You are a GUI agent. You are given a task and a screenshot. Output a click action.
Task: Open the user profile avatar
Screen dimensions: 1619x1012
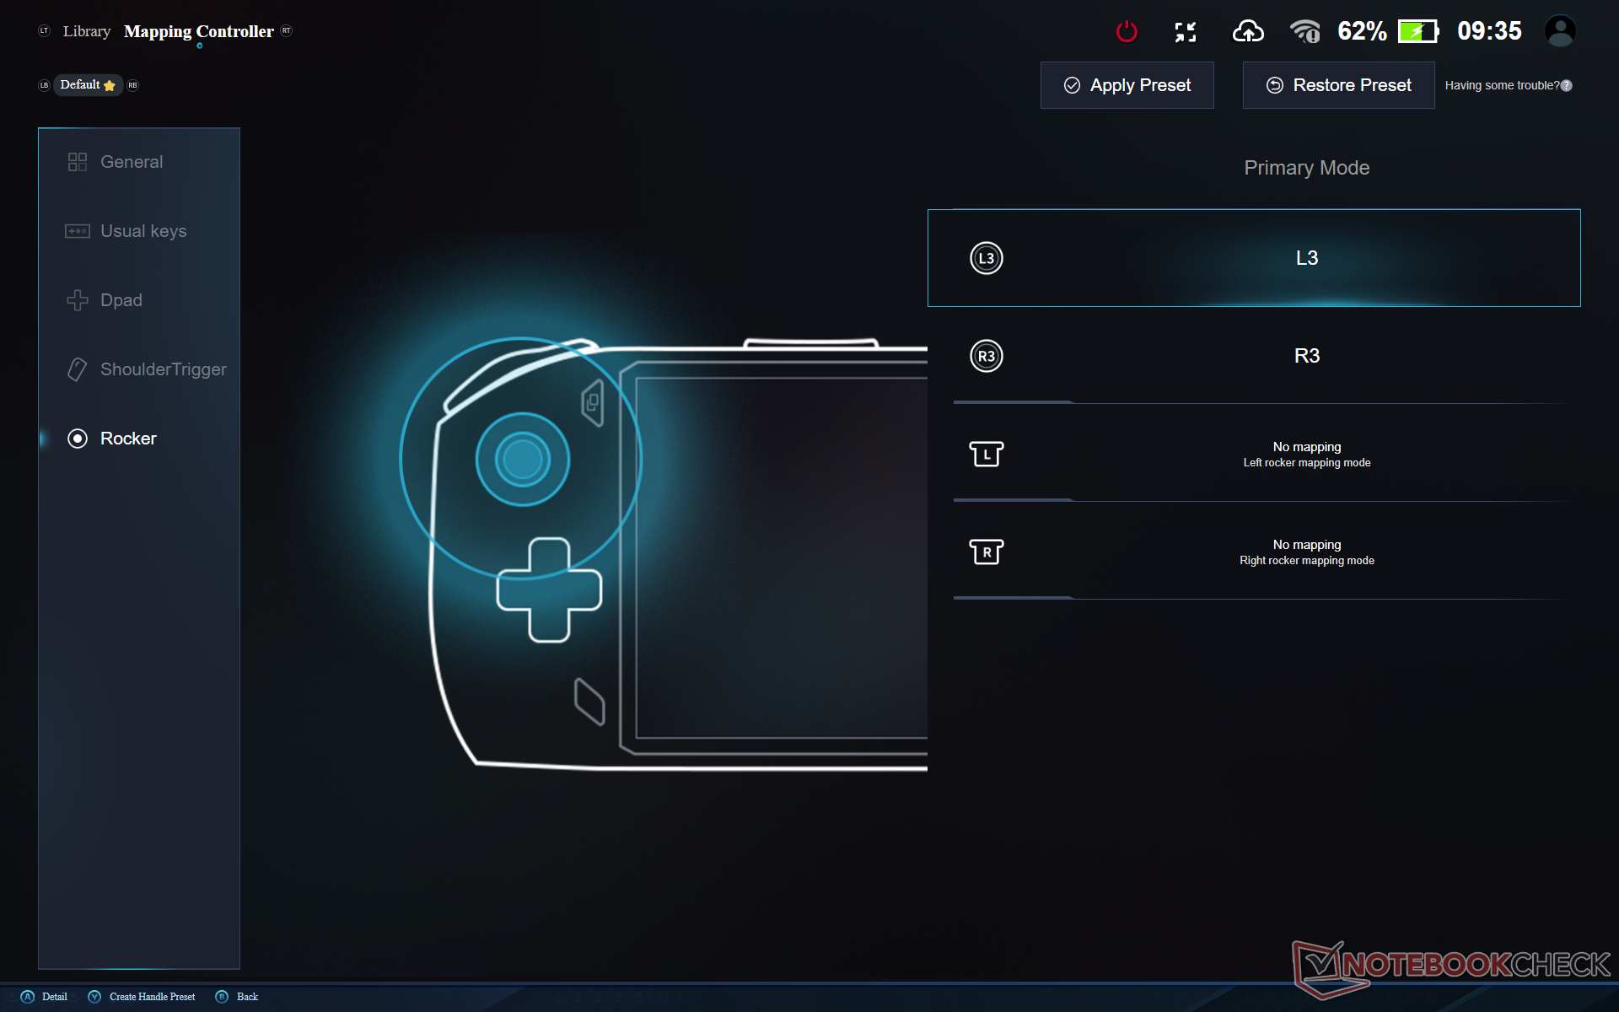(1560, 31)
